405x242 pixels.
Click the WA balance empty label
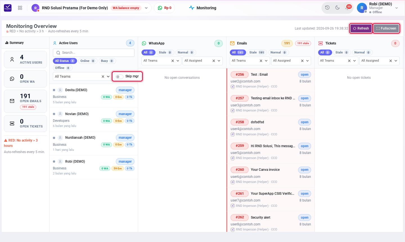point(126,8)
